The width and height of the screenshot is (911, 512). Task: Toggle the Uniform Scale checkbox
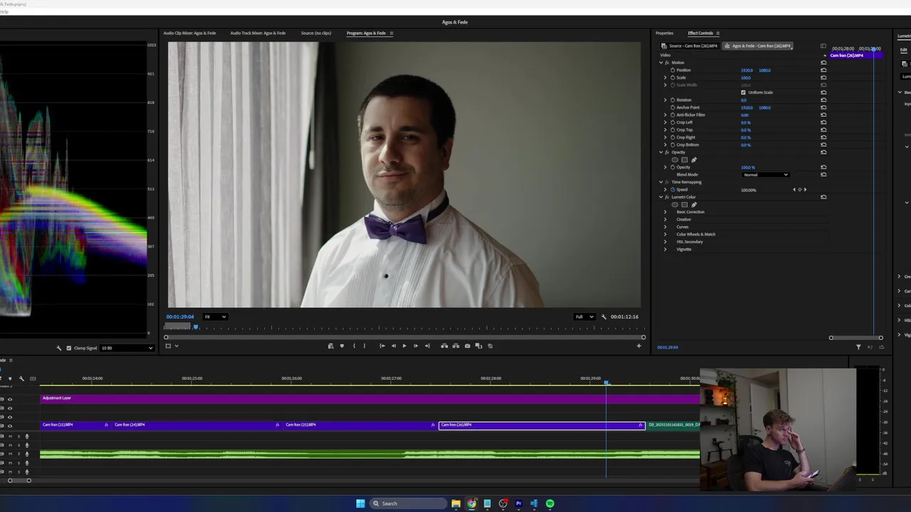(743, 92)
